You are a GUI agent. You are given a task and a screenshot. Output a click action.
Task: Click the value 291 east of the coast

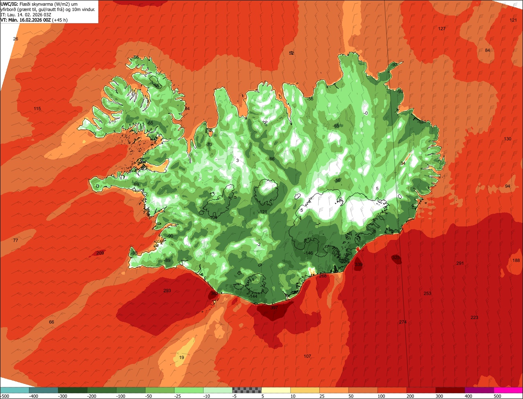point(460,263)
